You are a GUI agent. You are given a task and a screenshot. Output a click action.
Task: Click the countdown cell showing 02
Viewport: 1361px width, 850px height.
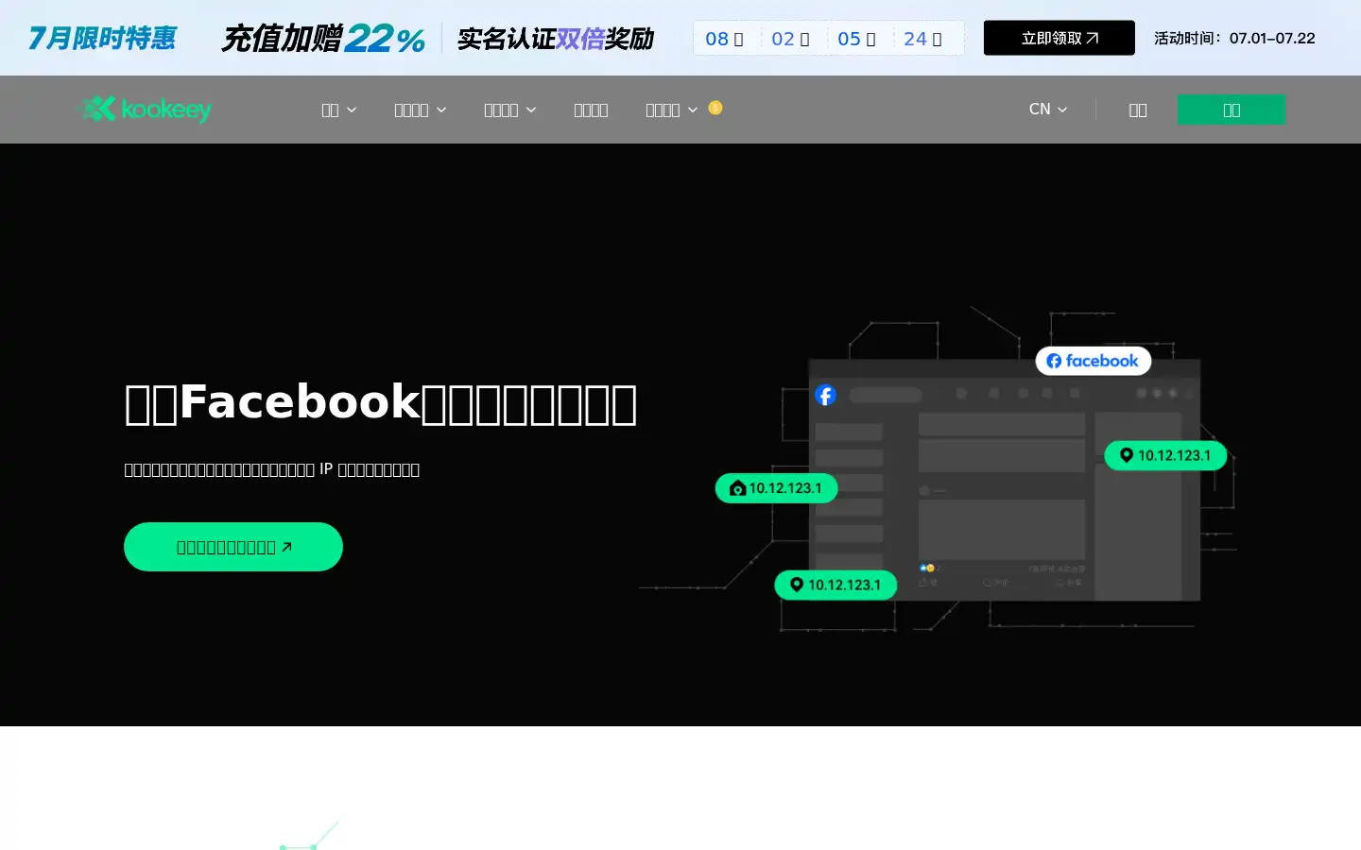click(792, 39)
